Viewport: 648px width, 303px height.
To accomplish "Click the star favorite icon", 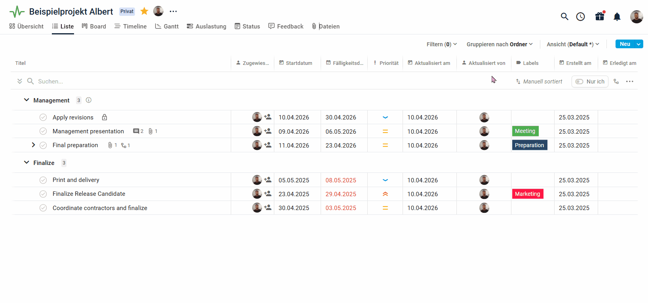I will (x=144, y=11).
